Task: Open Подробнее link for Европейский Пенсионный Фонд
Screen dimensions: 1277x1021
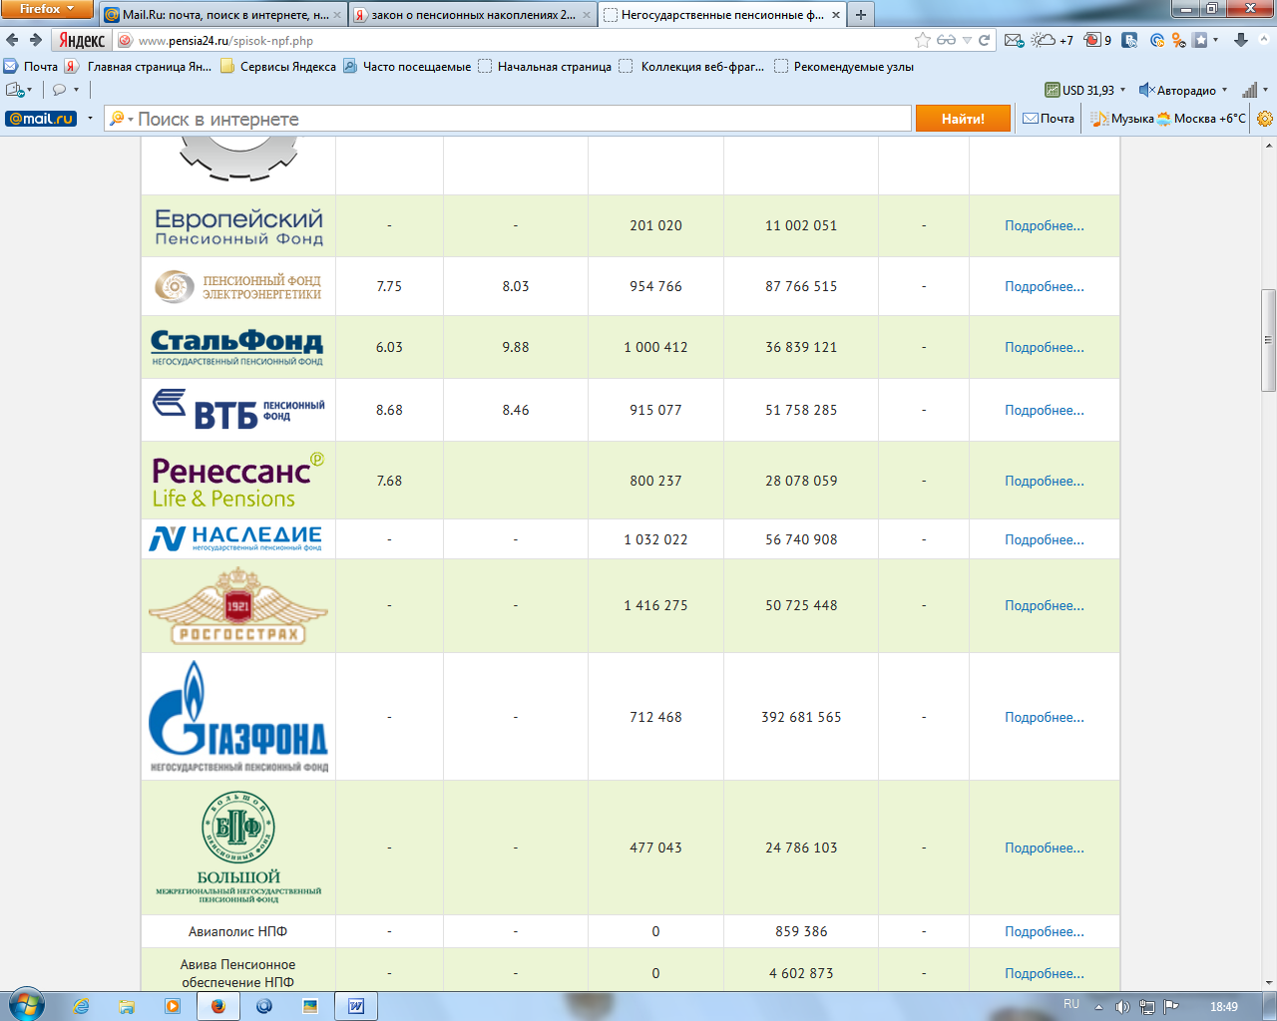Action: 1044,225
